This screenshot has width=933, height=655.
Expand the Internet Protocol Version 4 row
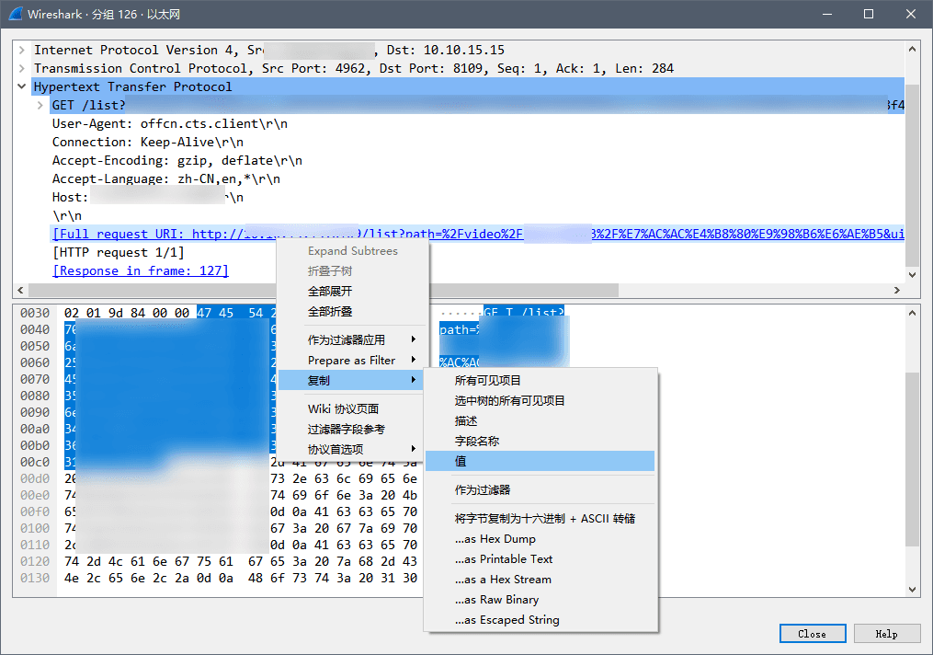pyautogui.click(x=21, y=50)
